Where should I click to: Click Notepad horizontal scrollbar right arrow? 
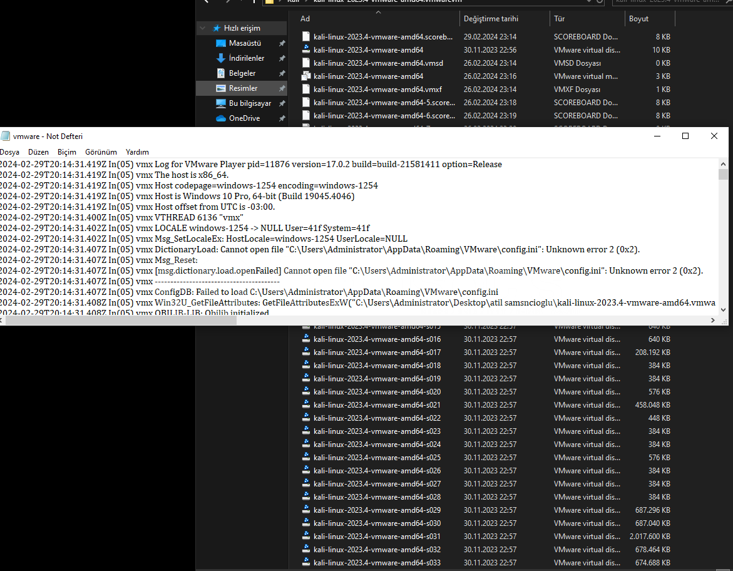(712, 321)
